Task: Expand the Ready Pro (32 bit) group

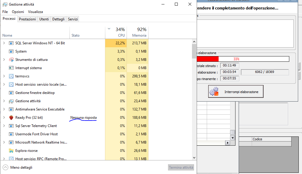Action: 4,118
